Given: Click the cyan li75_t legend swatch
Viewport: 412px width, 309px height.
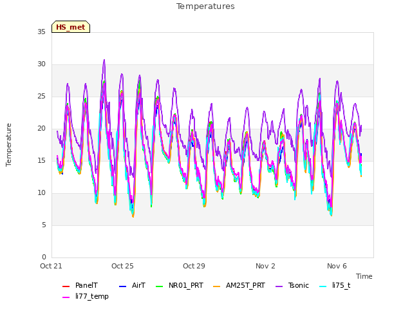Looking at the screenshot, I should [x=323, y=286].
